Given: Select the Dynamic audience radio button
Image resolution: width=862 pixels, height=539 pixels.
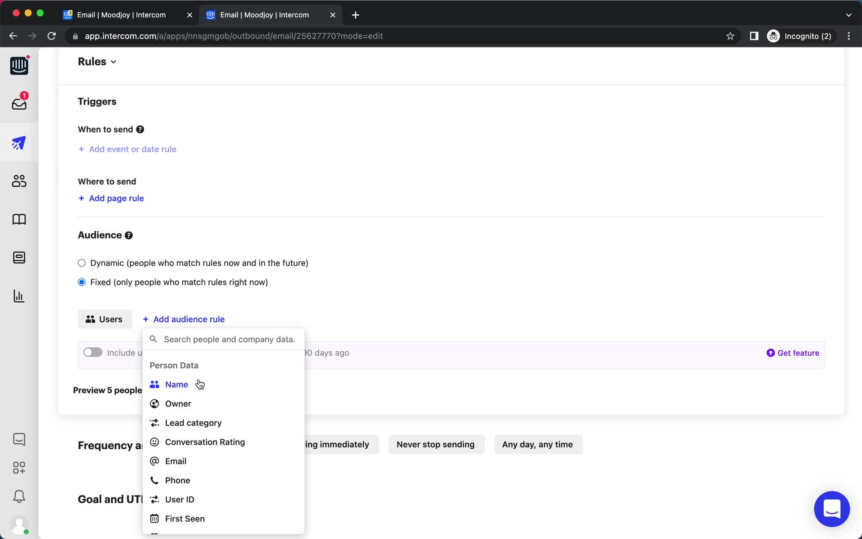Looking at the screenshot, I should pos(81,263).
